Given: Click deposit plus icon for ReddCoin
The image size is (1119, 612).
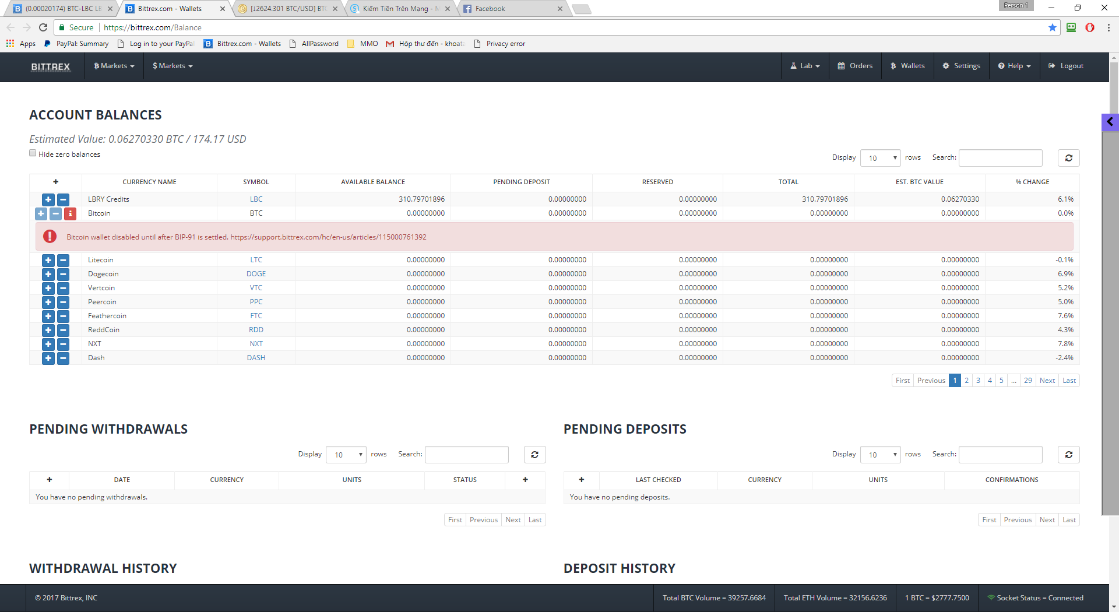Looking at the screenshot, I should [48, 330].
